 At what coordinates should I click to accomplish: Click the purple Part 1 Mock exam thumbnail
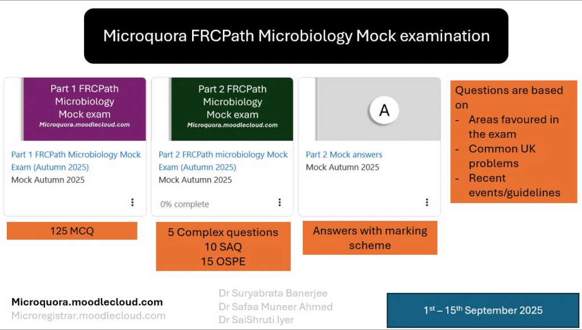click(x=84, y=109)
